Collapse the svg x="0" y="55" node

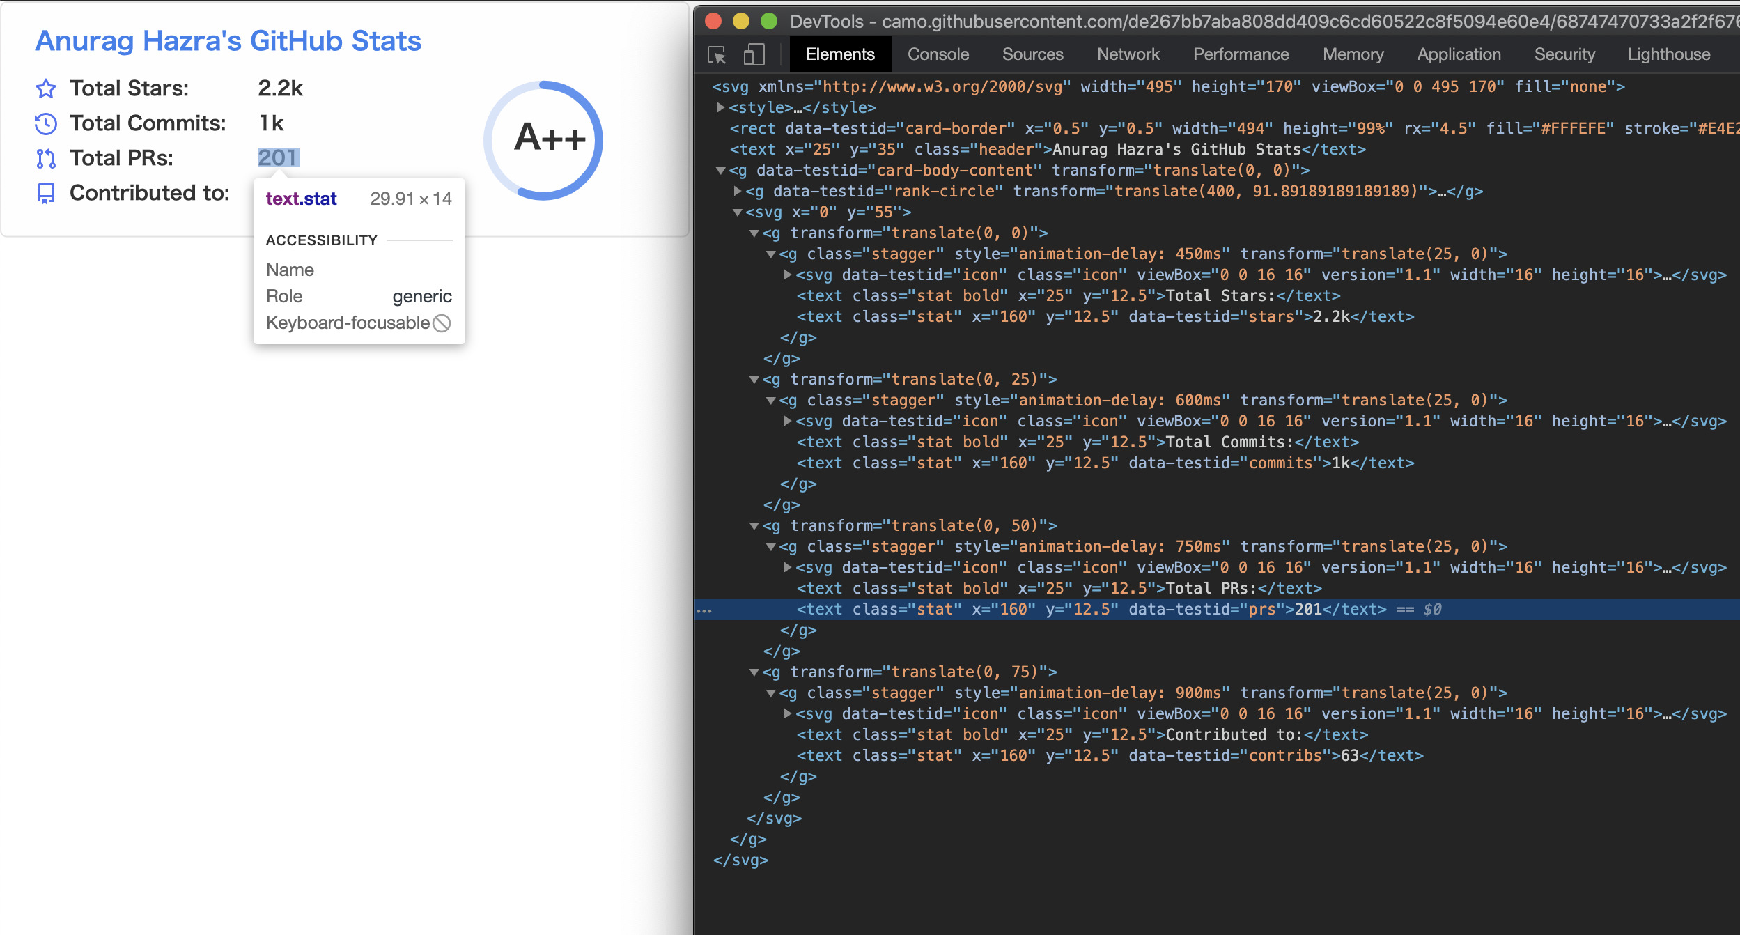(x=738, y=212)
